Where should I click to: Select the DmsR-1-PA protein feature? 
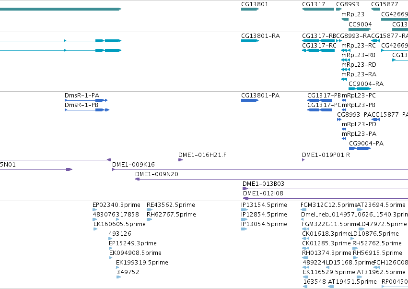pyautogui.click(x=86, y=100)
